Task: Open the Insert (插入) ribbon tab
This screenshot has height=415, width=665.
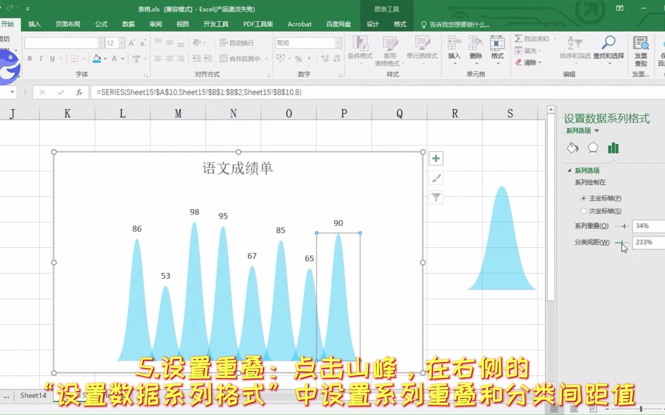Action: [x=34, y=24]
